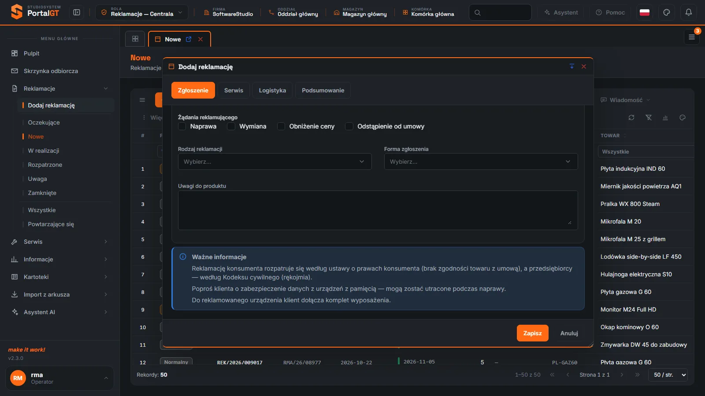Screen dimensions: 705x396
Task: Switch language via Polish flag
Action: 645,12
